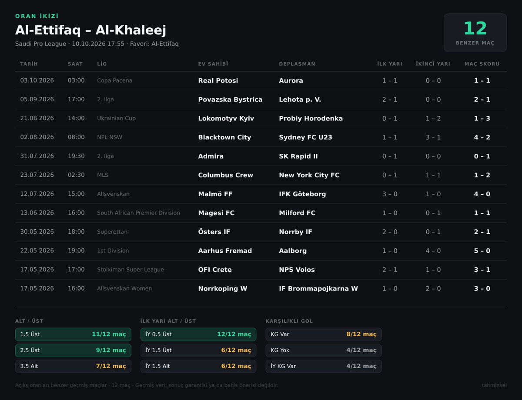Click home team Admira
The height and width of the screenshot is (400, 522).
coord(211,156)
